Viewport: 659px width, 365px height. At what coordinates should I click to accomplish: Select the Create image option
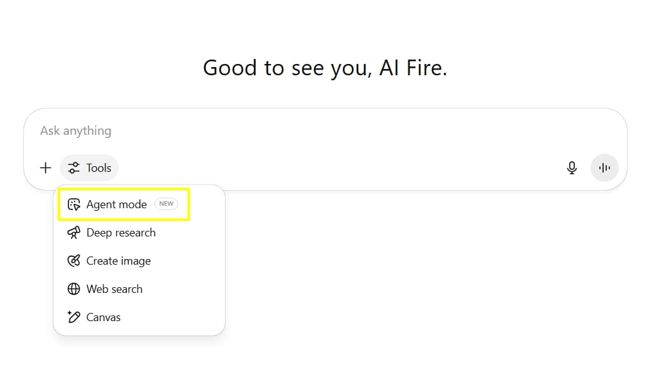click(139, 260)
